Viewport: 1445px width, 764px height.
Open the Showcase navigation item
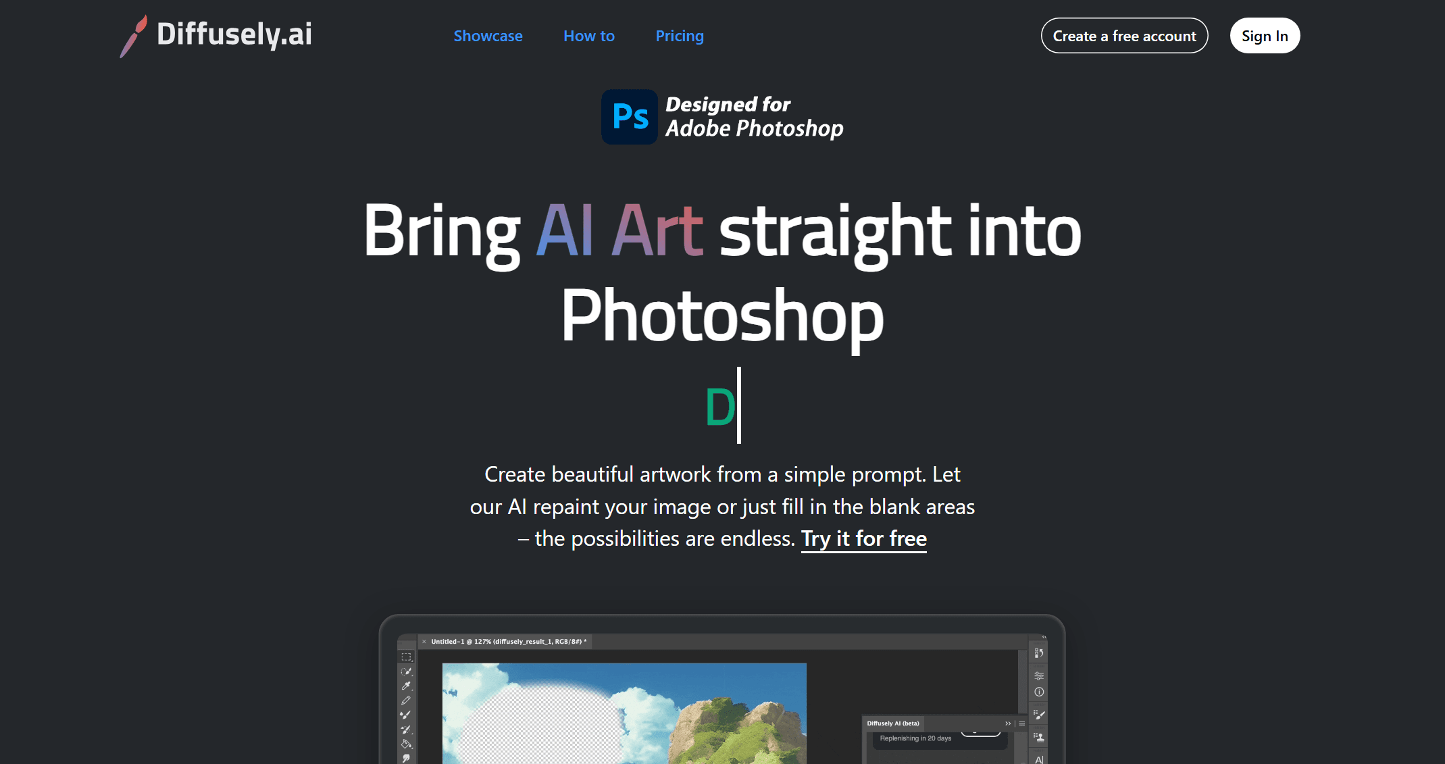488,36
